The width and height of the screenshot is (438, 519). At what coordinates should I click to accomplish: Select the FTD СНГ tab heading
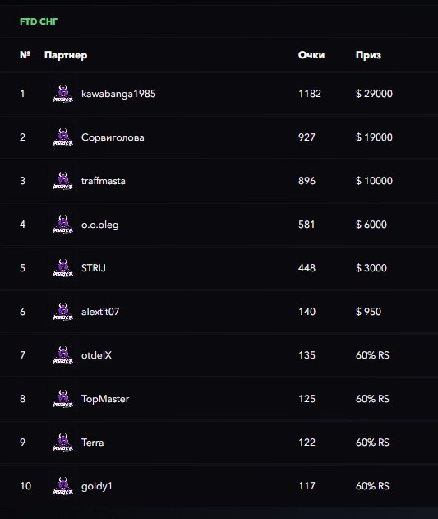click(x=39, y=21)
